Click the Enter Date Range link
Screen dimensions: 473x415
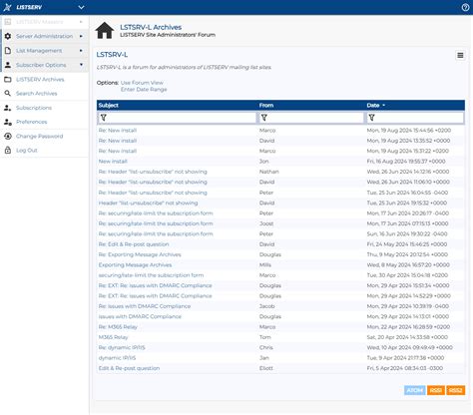point(144,90)
